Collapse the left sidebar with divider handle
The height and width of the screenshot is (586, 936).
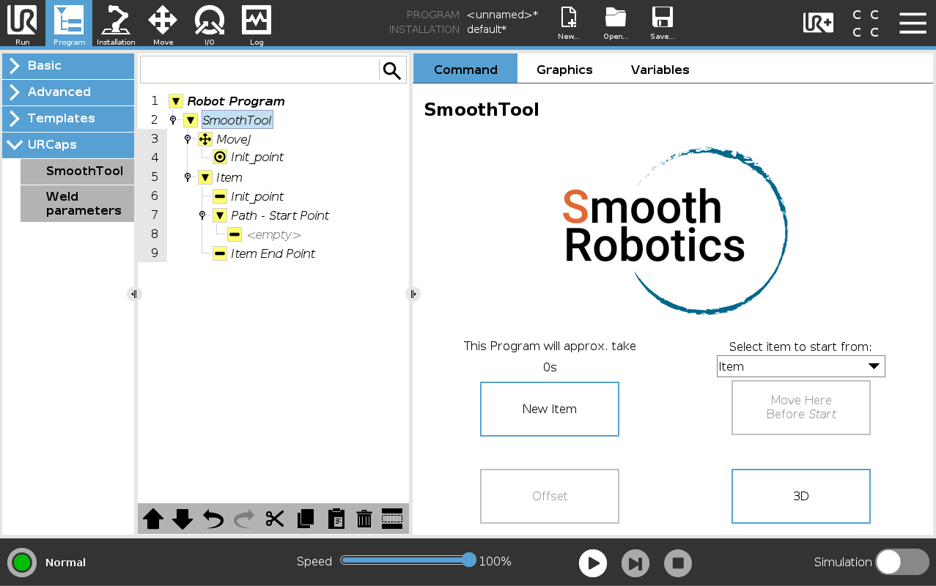tap(133, 294)
